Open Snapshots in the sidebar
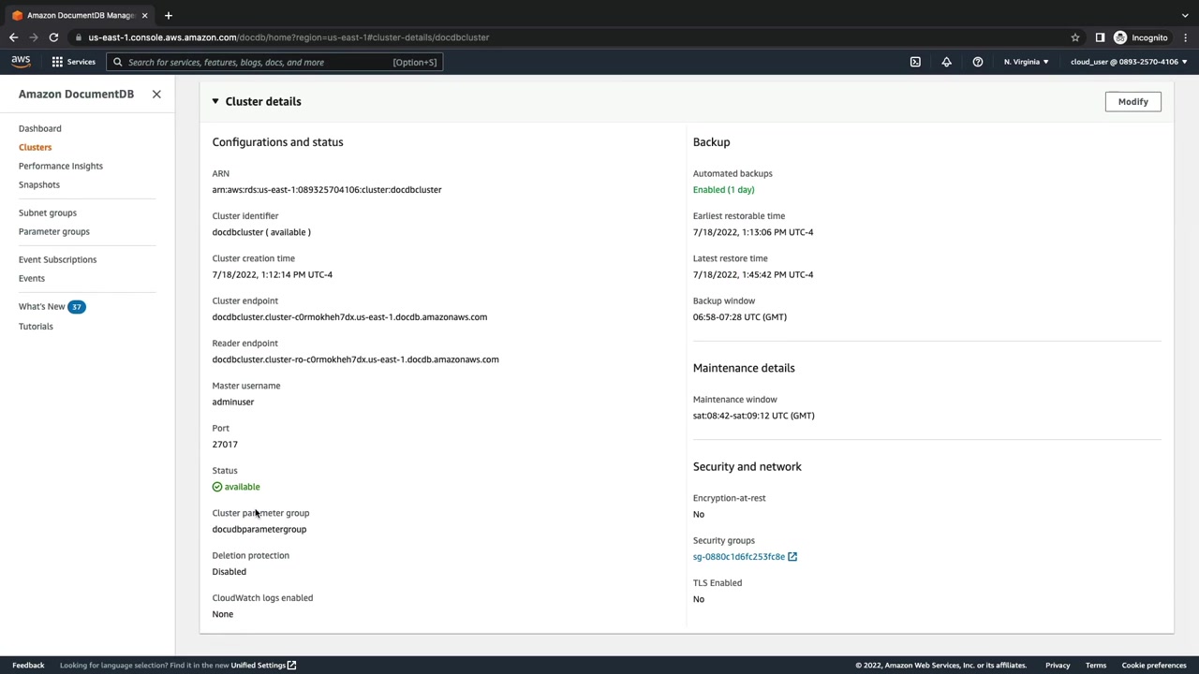This screenshot has width=1199, height=674. 39,184
